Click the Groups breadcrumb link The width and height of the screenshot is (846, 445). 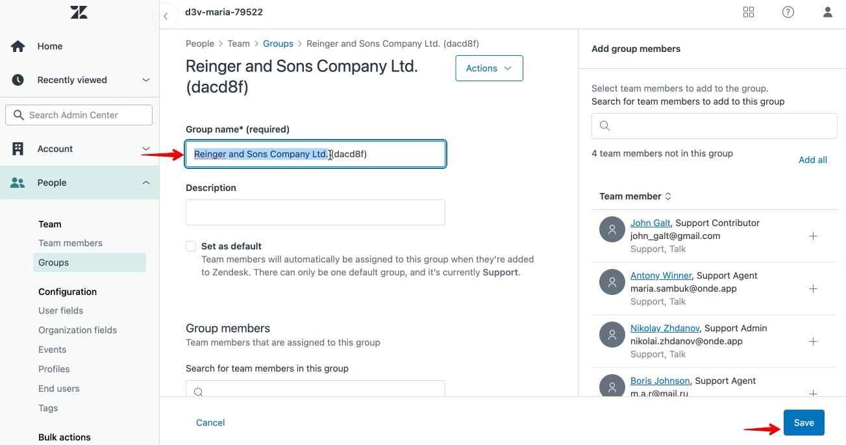coord(278,44)
